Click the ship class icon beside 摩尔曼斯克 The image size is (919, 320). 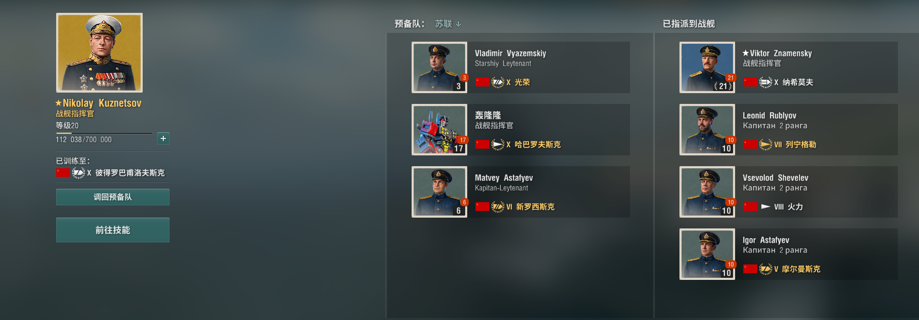[765, 269]
